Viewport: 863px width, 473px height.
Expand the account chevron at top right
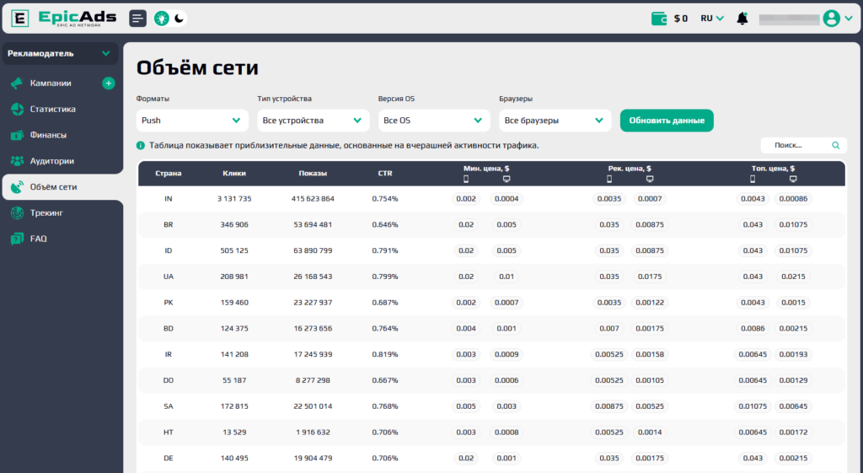[849, 19]
